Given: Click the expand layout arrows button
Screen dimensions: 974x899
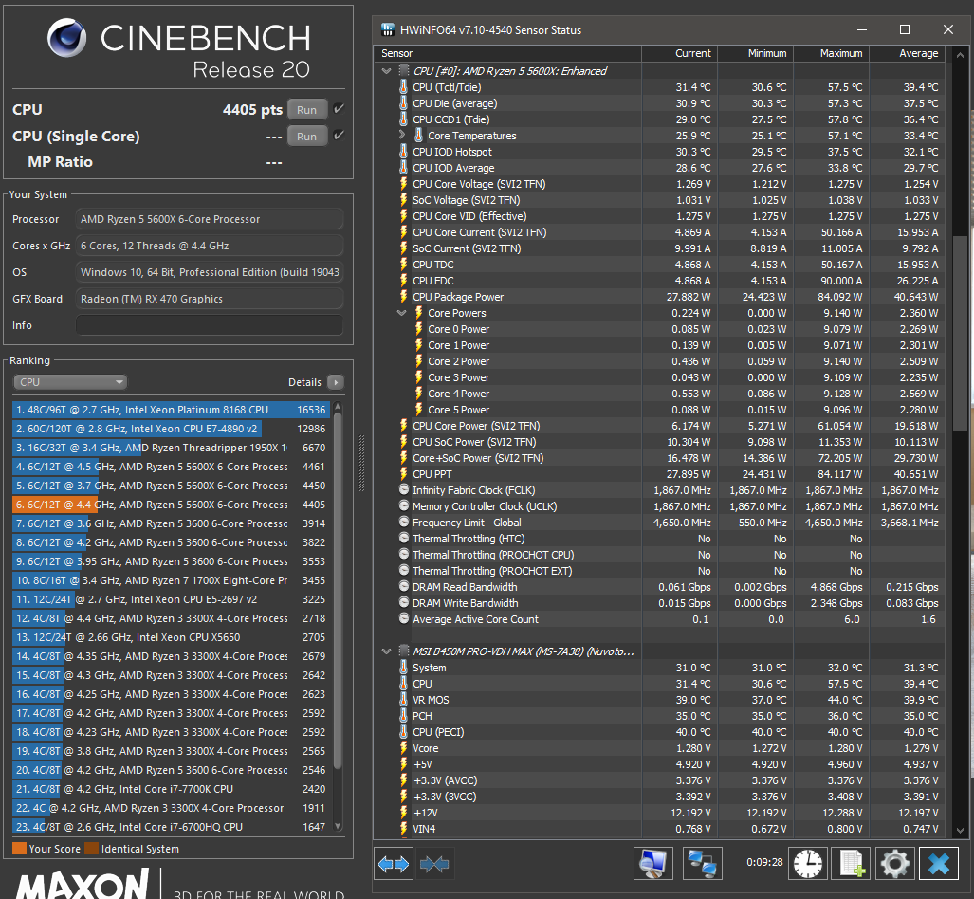Looking at the screenshot, I should [394, 864].
